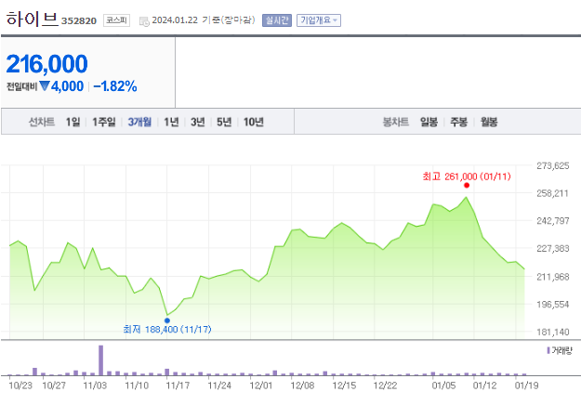Switch chart range to 10년
Viewport: 581px width, 405px height.
click(x=254, y=122)
